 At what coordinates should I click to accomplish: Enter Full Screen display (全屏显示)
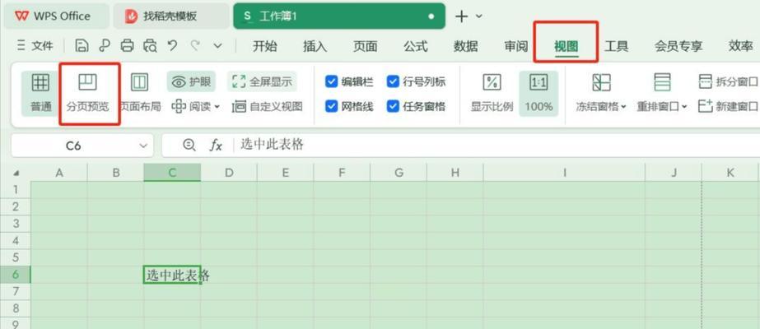point(262,81)
